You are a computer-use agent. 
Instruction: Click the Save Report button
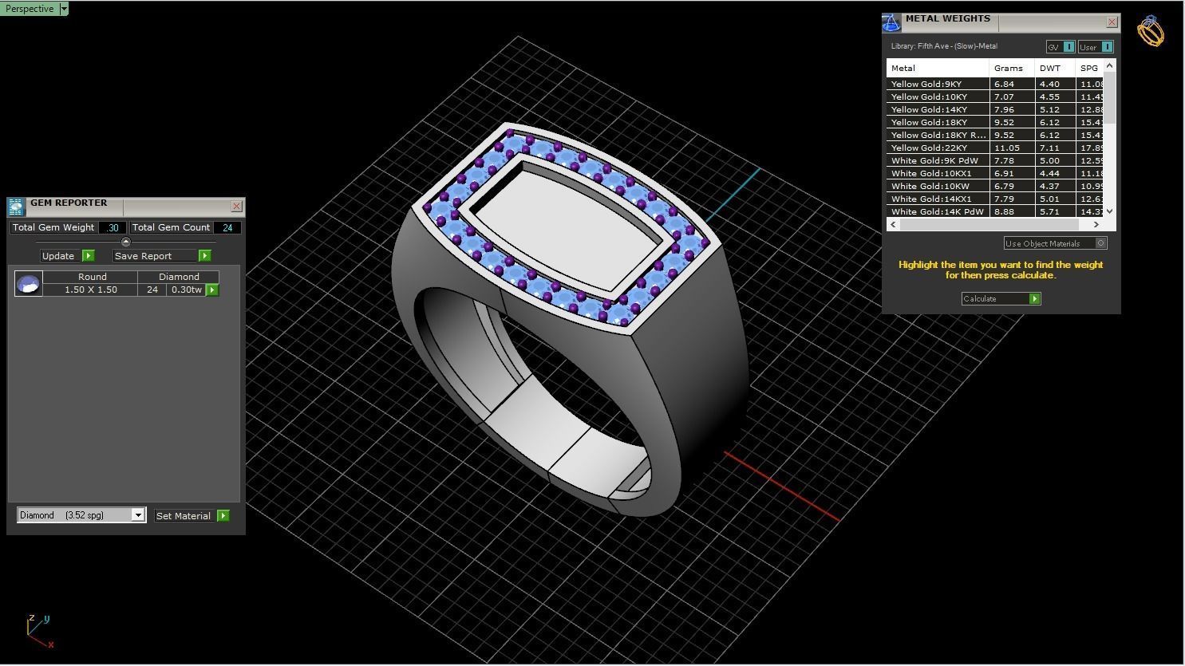155,256
